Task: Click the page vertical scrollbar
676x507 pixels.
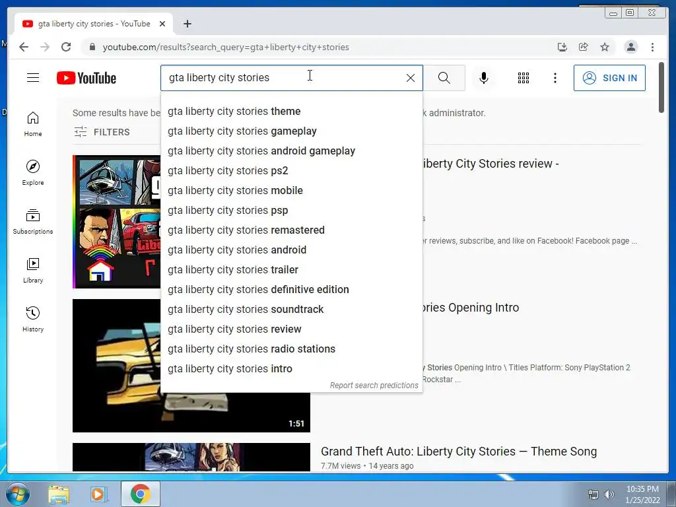Action: point(661,88)
